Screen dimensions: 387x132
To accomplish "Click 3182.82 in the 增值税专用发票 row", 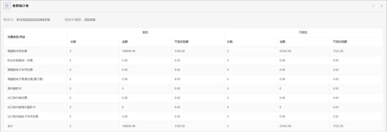I will (180, 51).
